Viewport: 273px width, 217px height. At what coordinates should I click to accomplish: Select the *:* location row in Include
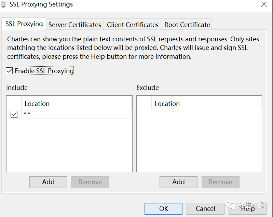(69, 114)
